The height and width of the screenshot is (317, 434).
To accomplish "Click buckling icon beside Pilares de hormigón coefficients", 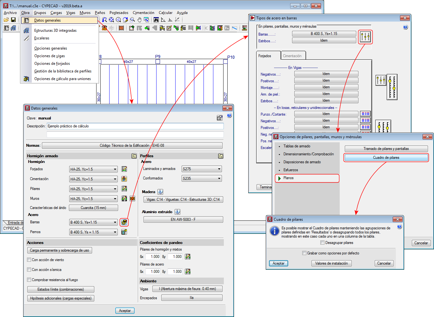I will pyautogui.click(x=188, y=257).
